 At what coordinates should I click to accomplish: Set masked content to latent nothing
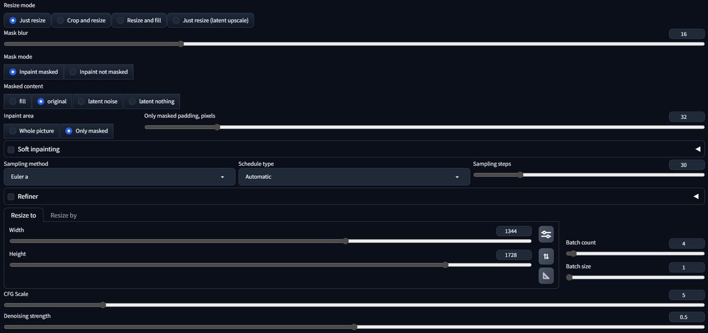click(x=152, y=102)
